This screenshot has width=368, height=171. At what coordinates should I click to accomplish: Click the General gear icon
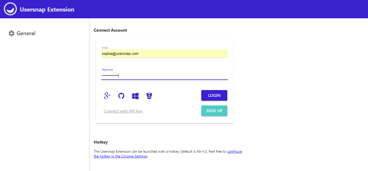tap(12, 33)
